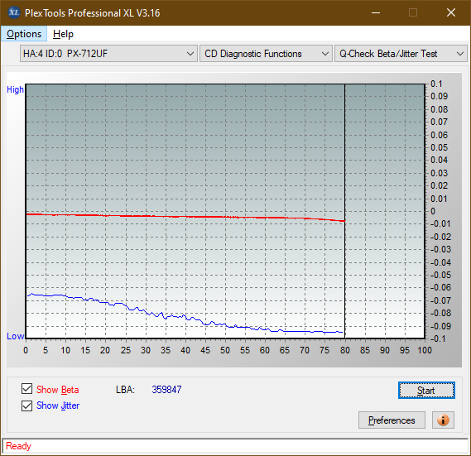Click the vertical end marker at 80
The image size is (471, 456).
pos(345,210)
